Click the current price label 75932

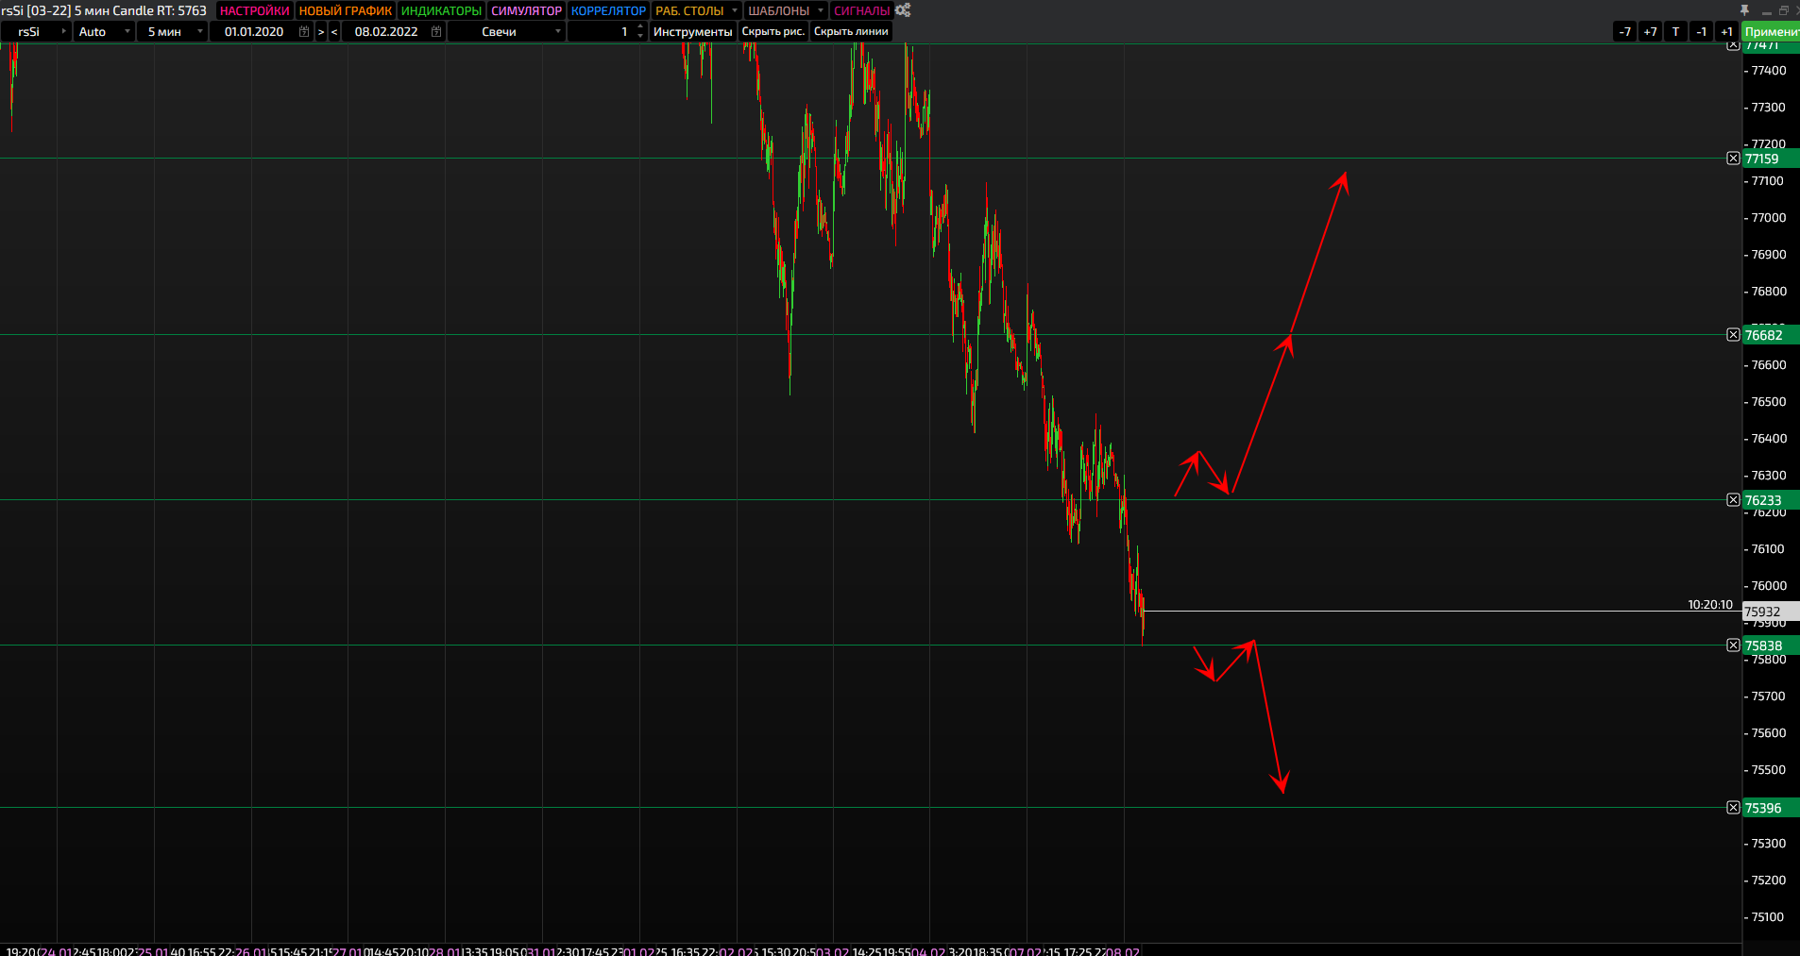tap(1771, 612)
